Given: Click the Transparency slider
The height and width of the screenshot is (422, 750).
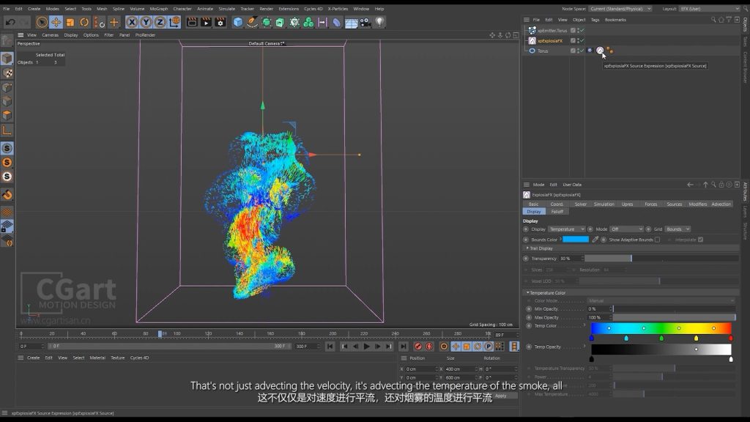Looking at the screenshot, I should (661, 259).
